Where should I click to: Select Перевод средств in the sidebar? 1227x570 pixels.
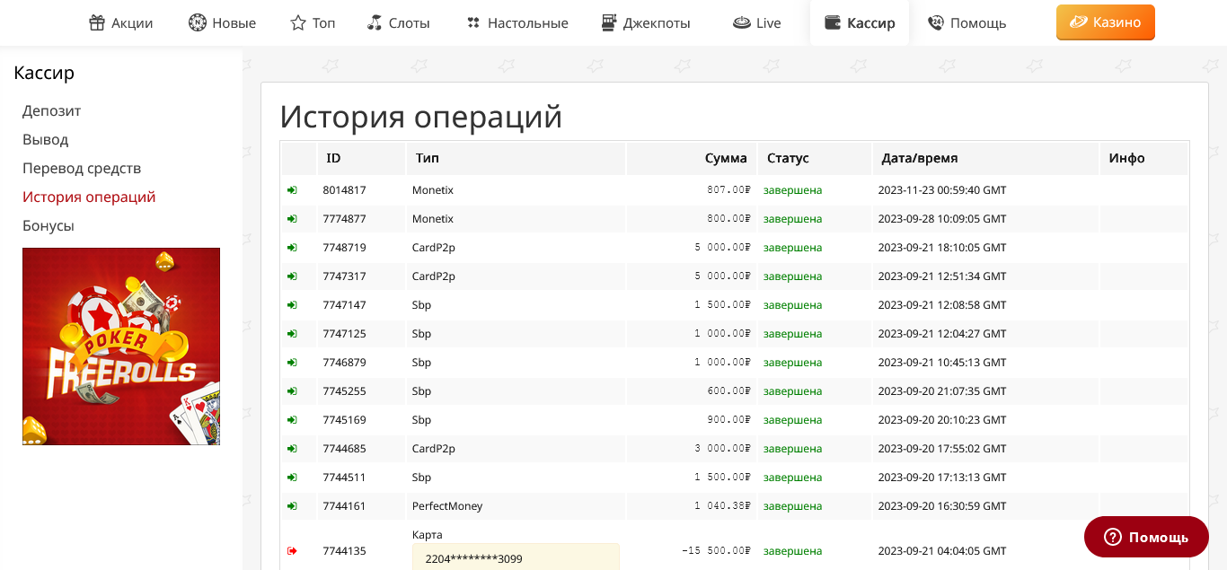pos(82,169)
